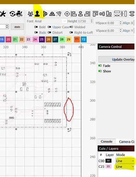Open the wrench and screwdriver settings icon
Screen dimensions: 136x177
pos(2,14)
